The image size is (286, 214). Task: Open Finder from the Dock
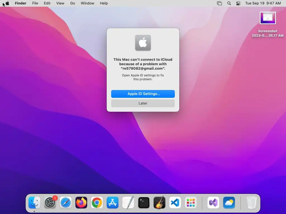[34, 203]
